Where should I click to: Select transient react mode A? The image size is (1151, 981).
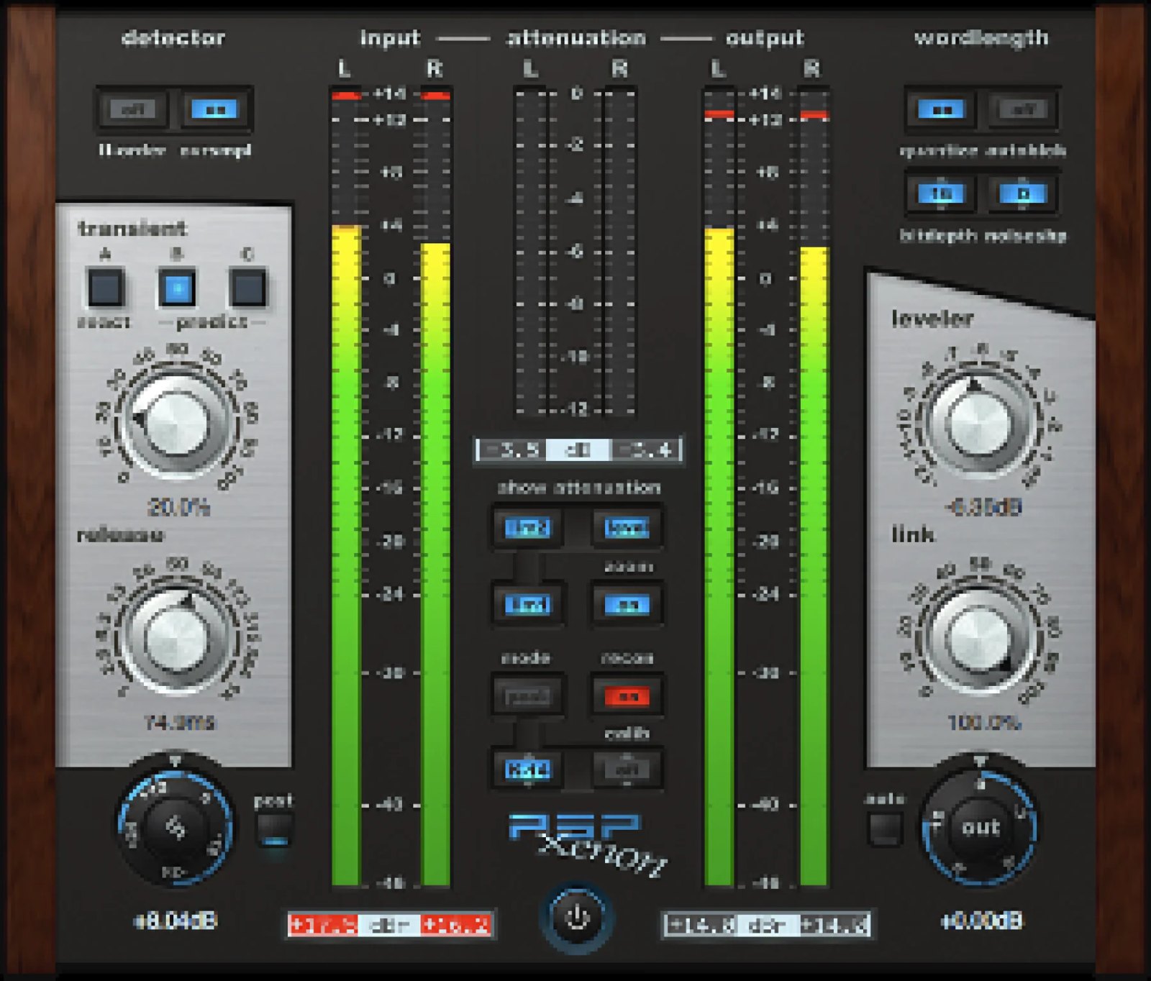pos(106,286)
